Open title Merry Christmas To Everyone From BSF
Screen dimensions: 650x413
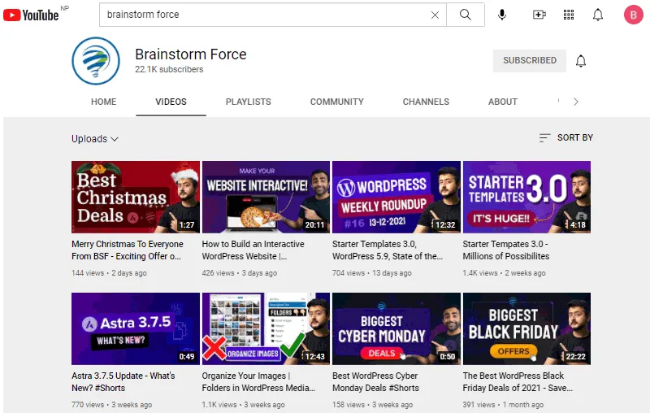tap(128, 250)
